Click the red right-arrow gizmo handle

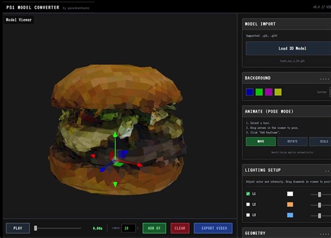coord(139,165)
